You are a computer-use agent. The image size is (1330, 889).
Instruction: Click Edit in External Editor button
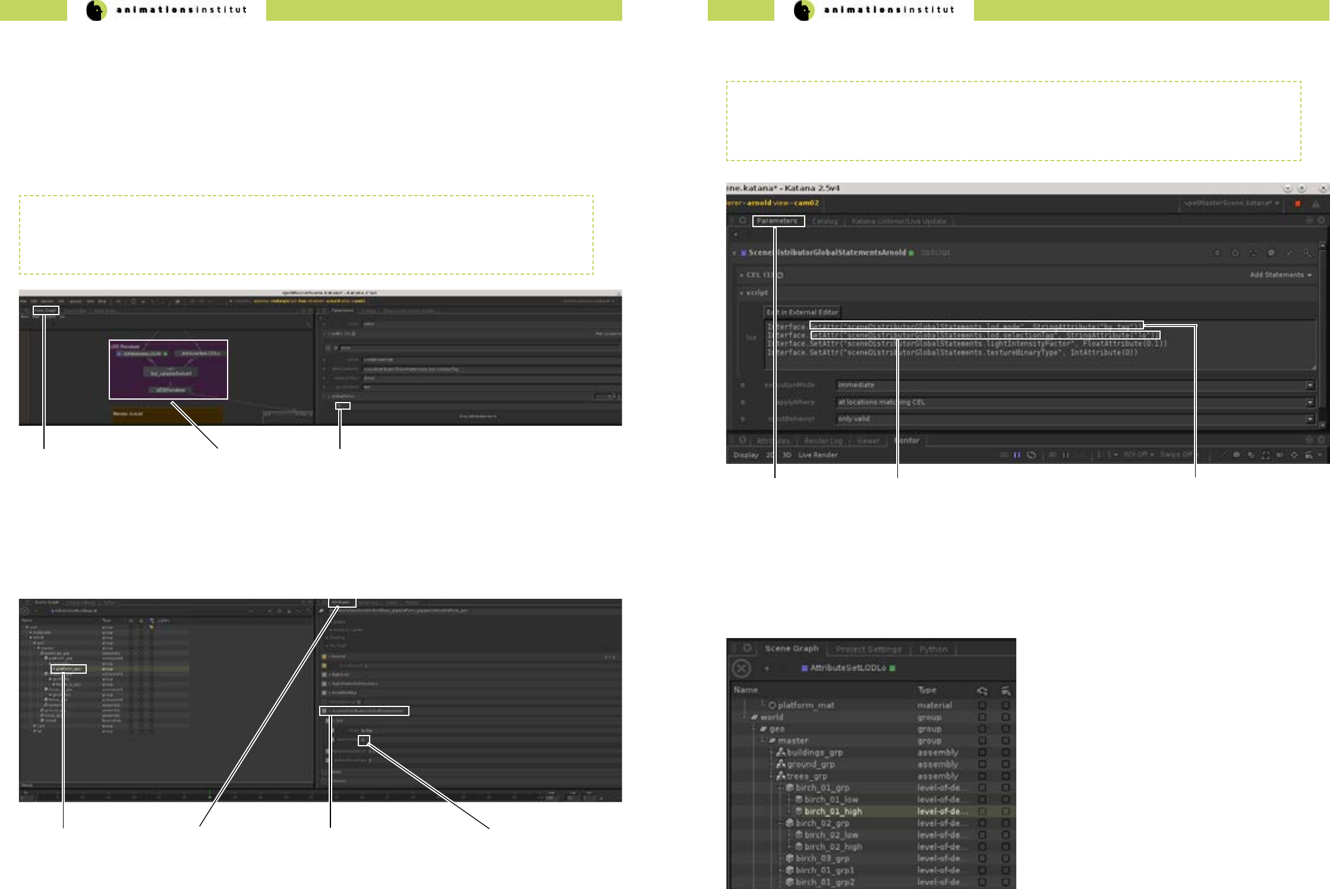tap(802, 312)
